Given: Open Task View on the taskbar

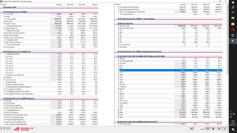Looking at the screenshot, I should (x=233, y=12).
